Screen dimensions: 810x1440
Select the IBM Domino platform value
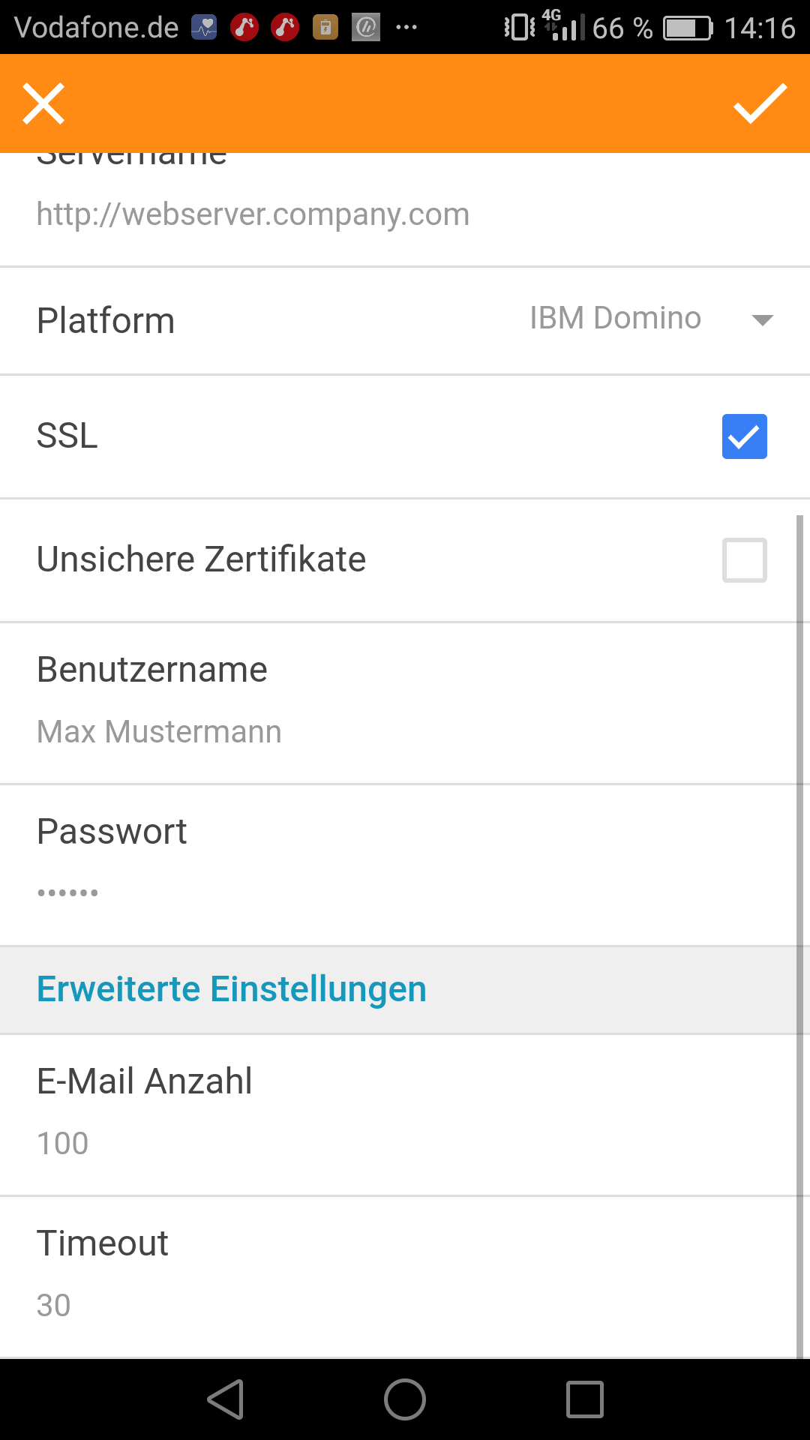(x=615, y=318)
